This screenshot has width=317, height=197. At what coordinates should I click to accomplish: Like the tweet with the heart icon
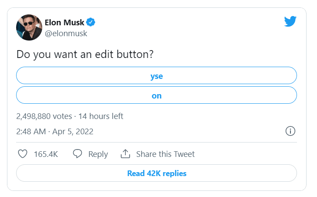pos(23,154)
